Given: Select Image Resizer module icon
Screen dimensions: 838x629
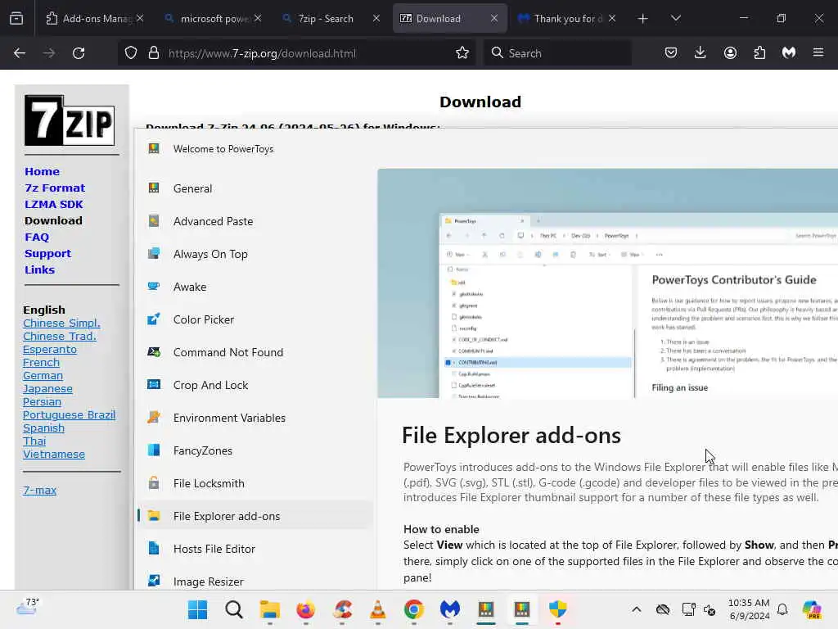Looking at the screenshot, I should 154,581.
